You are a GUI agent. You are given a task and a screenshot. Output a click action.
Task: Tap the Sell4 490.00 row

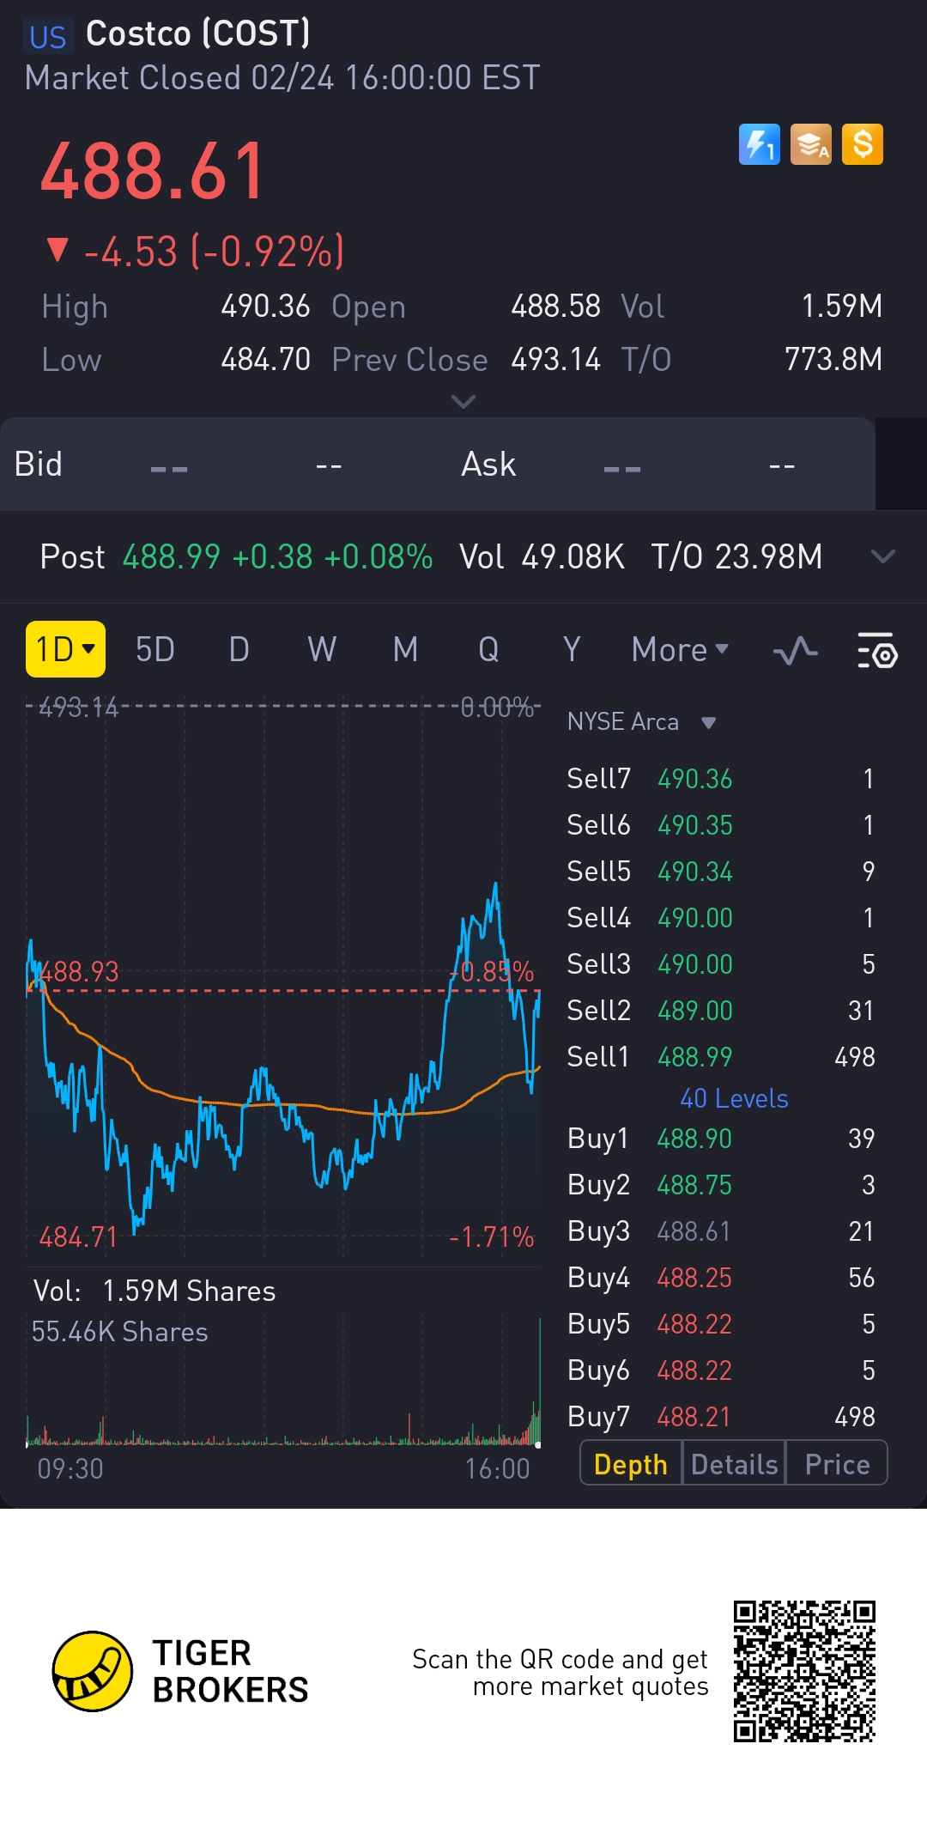pos(721,918)
